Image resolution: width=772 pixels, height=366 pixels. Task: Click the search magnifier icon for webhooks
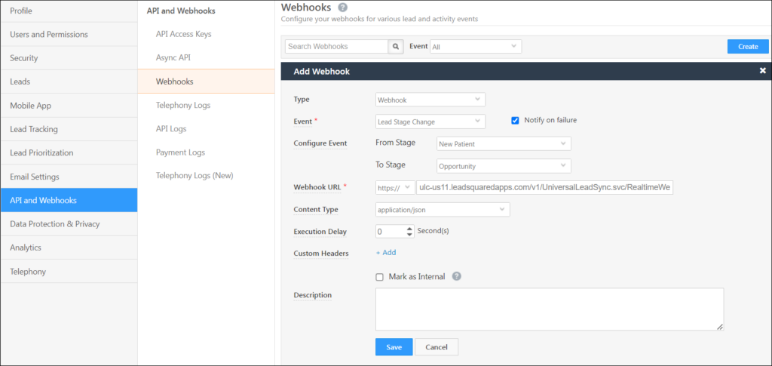pos(396,47)
